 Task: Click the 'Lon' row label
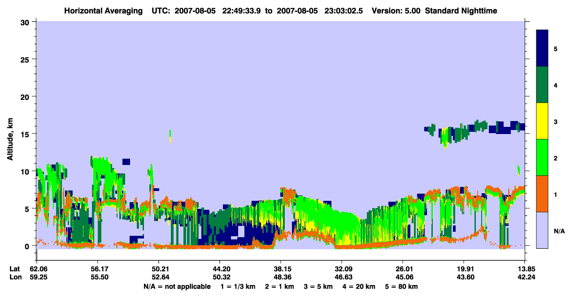coord(15,277)
